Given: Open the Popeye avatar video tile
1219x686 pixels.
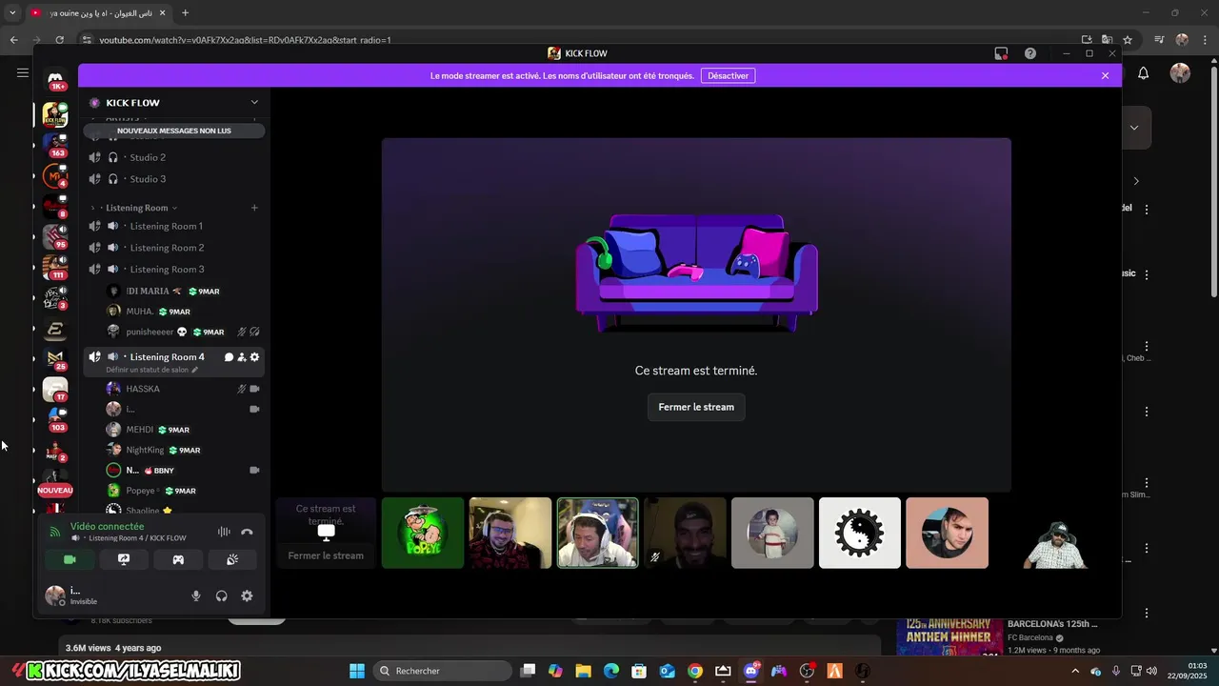Looking at the screenshot, I should pos(423,533).
